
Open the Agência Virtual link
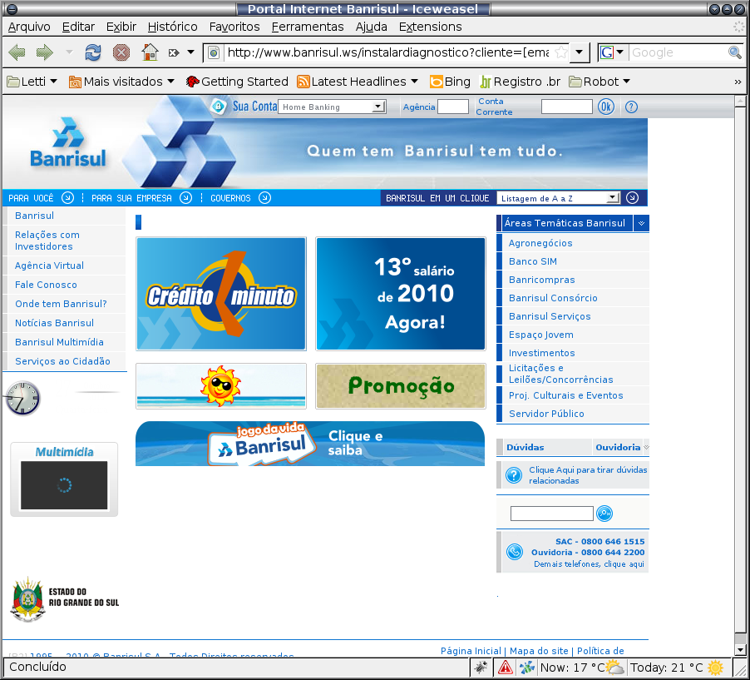(49, 266)
